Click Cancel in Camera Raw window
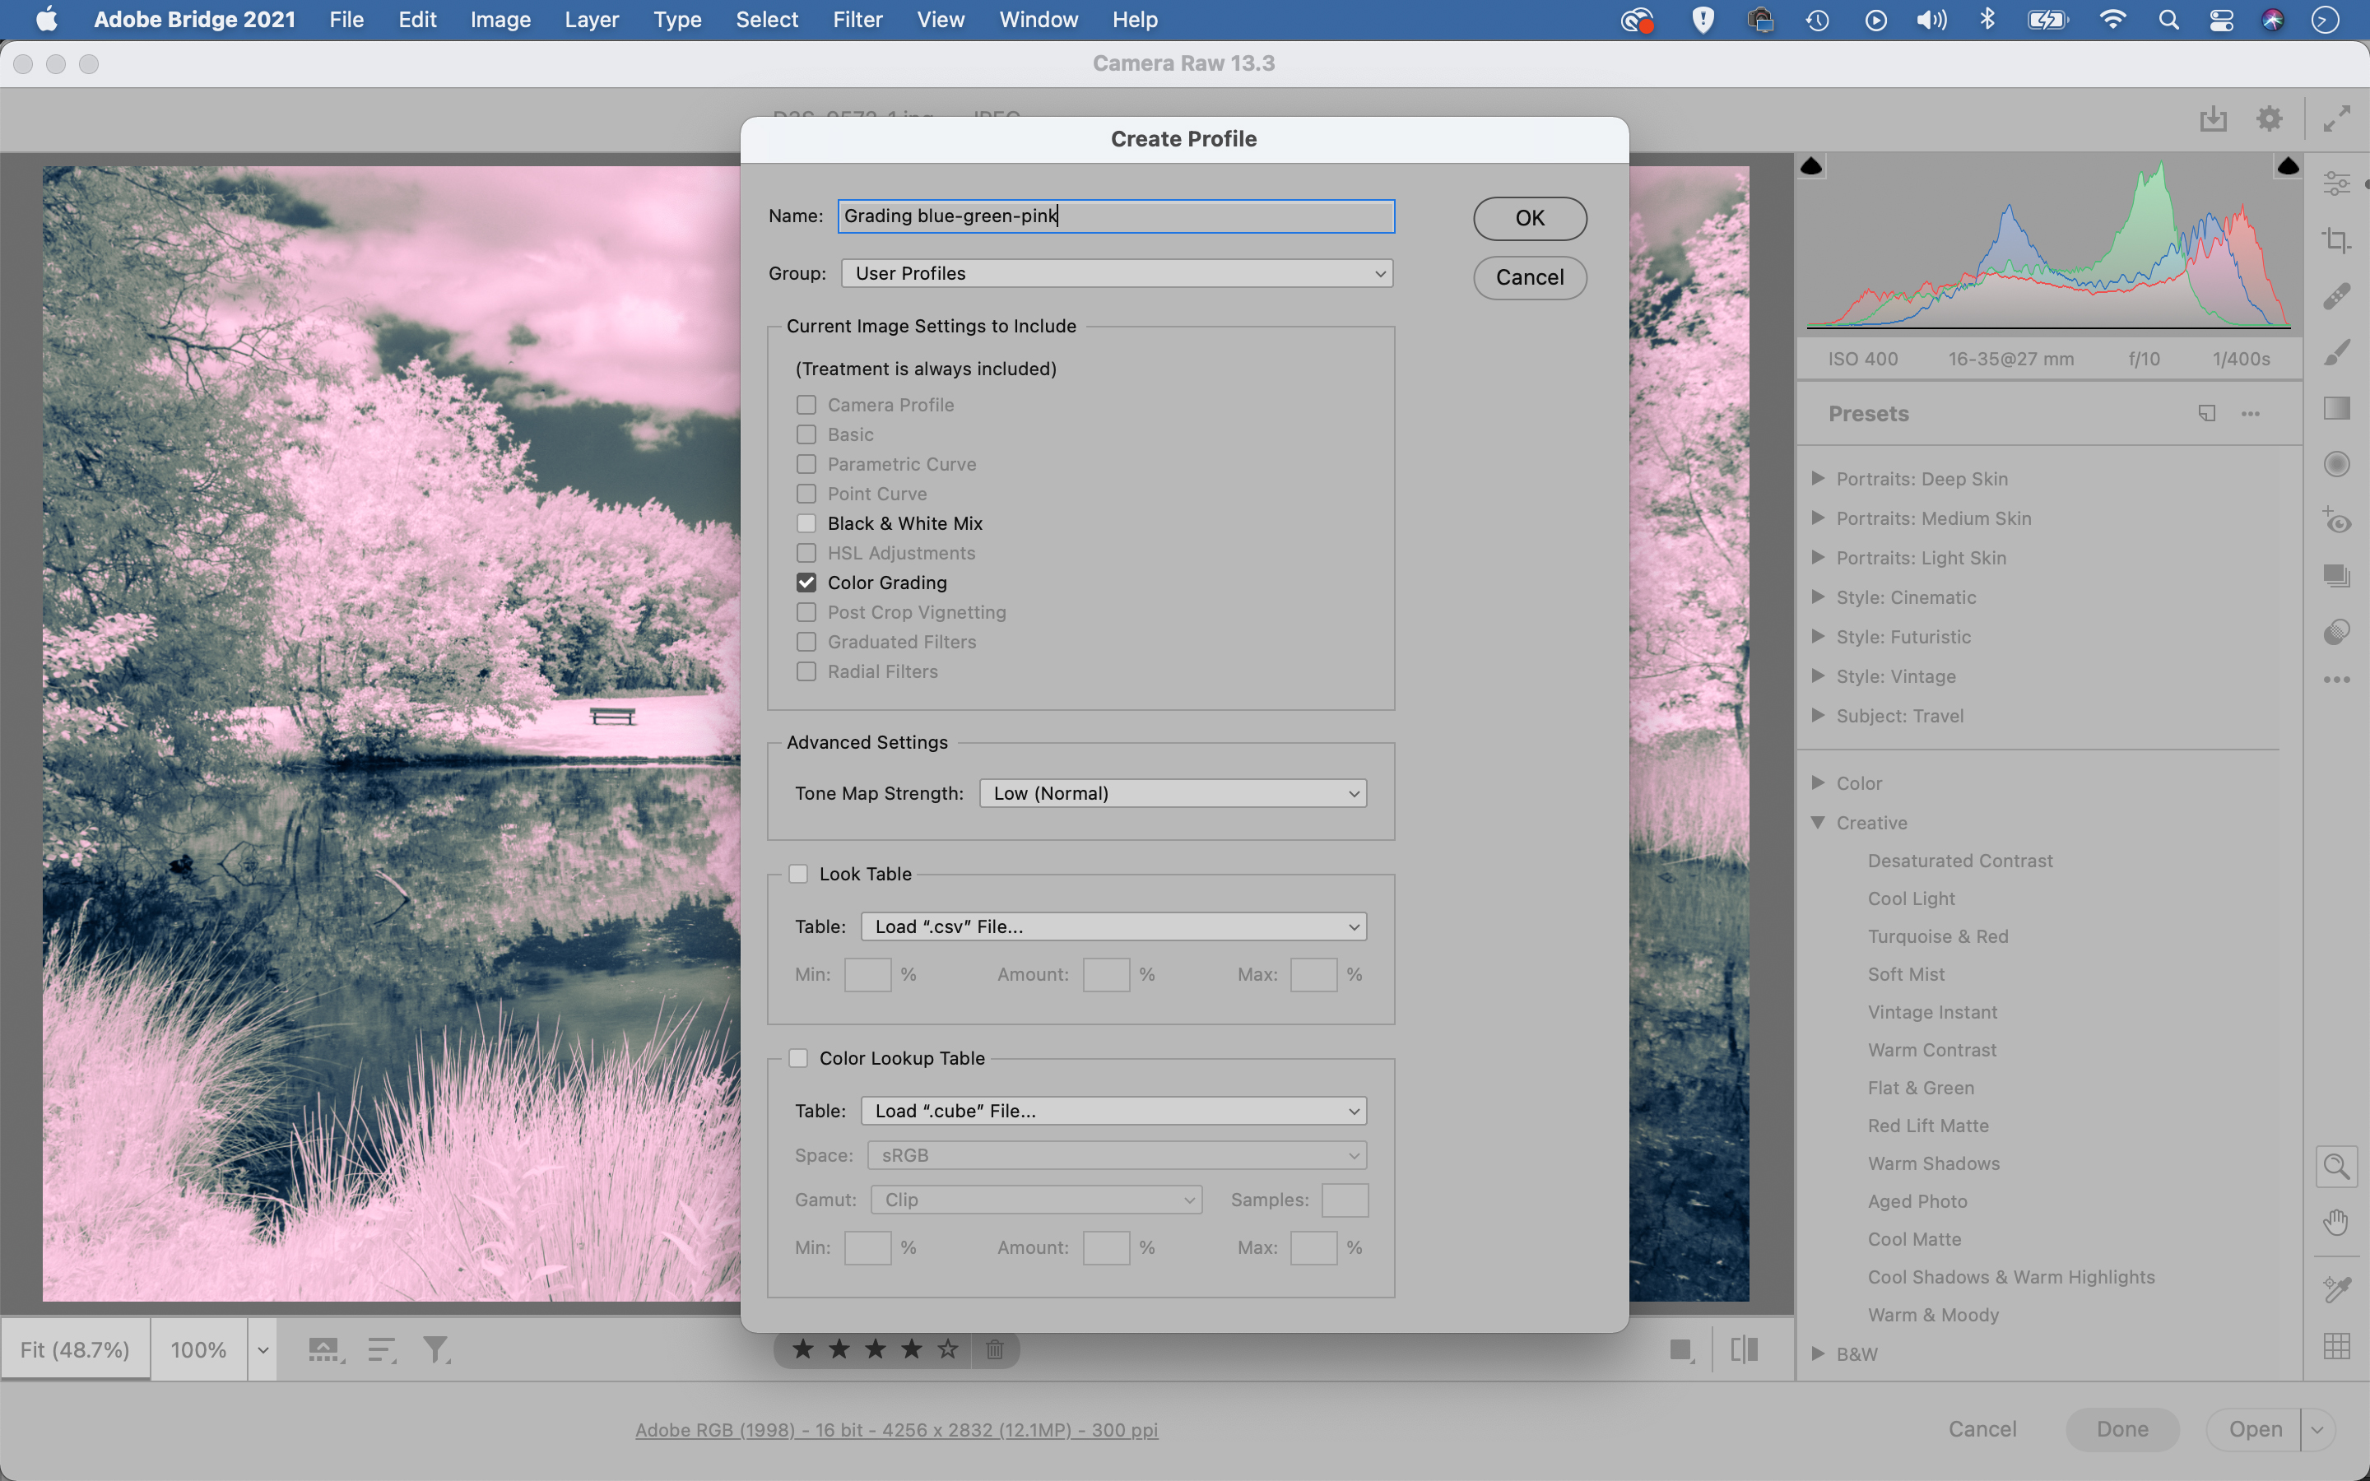The height and width of the screenshot is (1481, 2370). [x=1982, y=1429]
